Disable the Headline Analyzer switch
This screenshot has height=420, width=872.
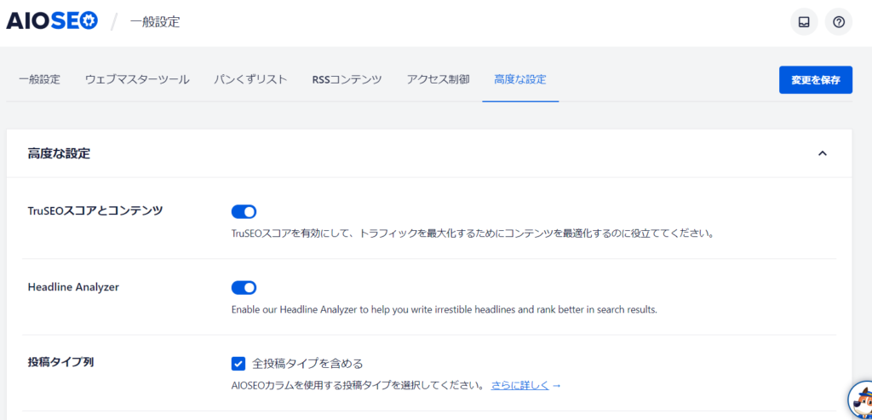coord(244,288)
